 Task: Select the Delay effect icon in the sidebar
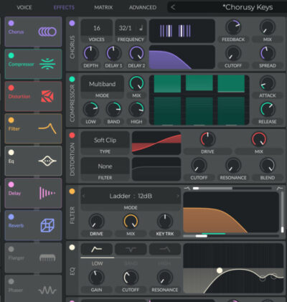coord(47,193)
